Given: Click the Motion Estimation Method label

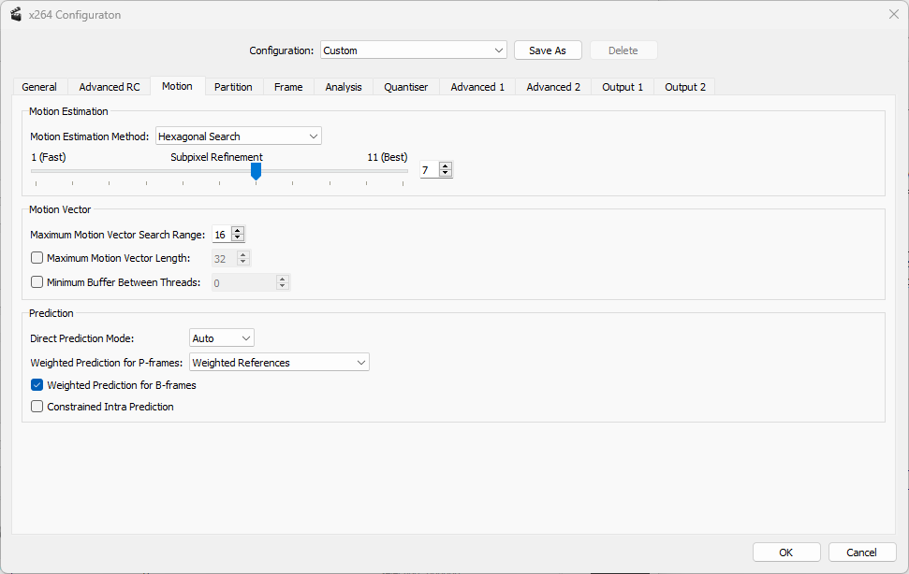Looking at the screenshot, I should (x=89, y=136).
